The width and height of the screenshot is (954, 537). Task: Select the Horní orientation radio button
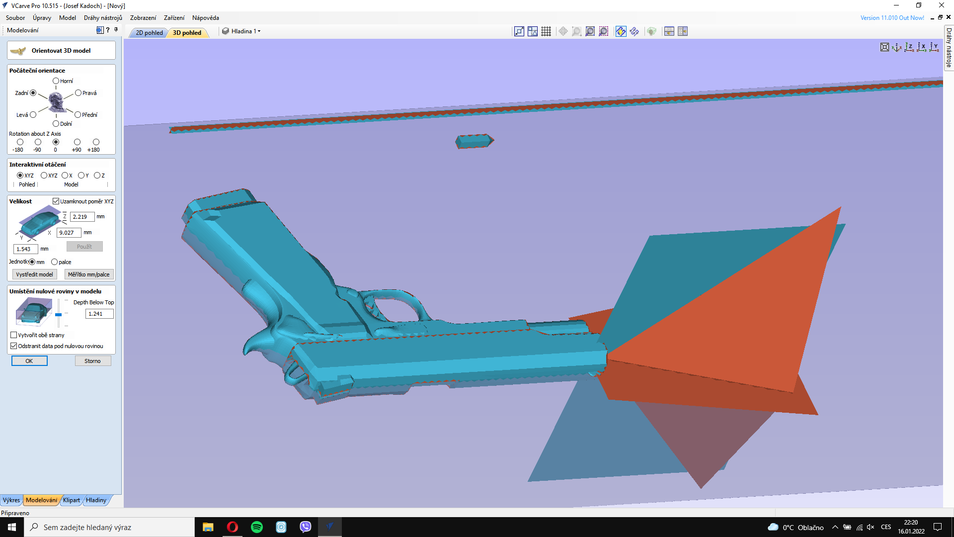[x=56, y=81]
